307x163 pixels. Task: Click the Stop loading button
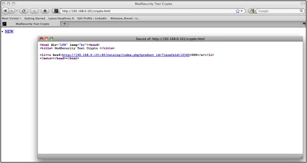[x=34, y=11]
